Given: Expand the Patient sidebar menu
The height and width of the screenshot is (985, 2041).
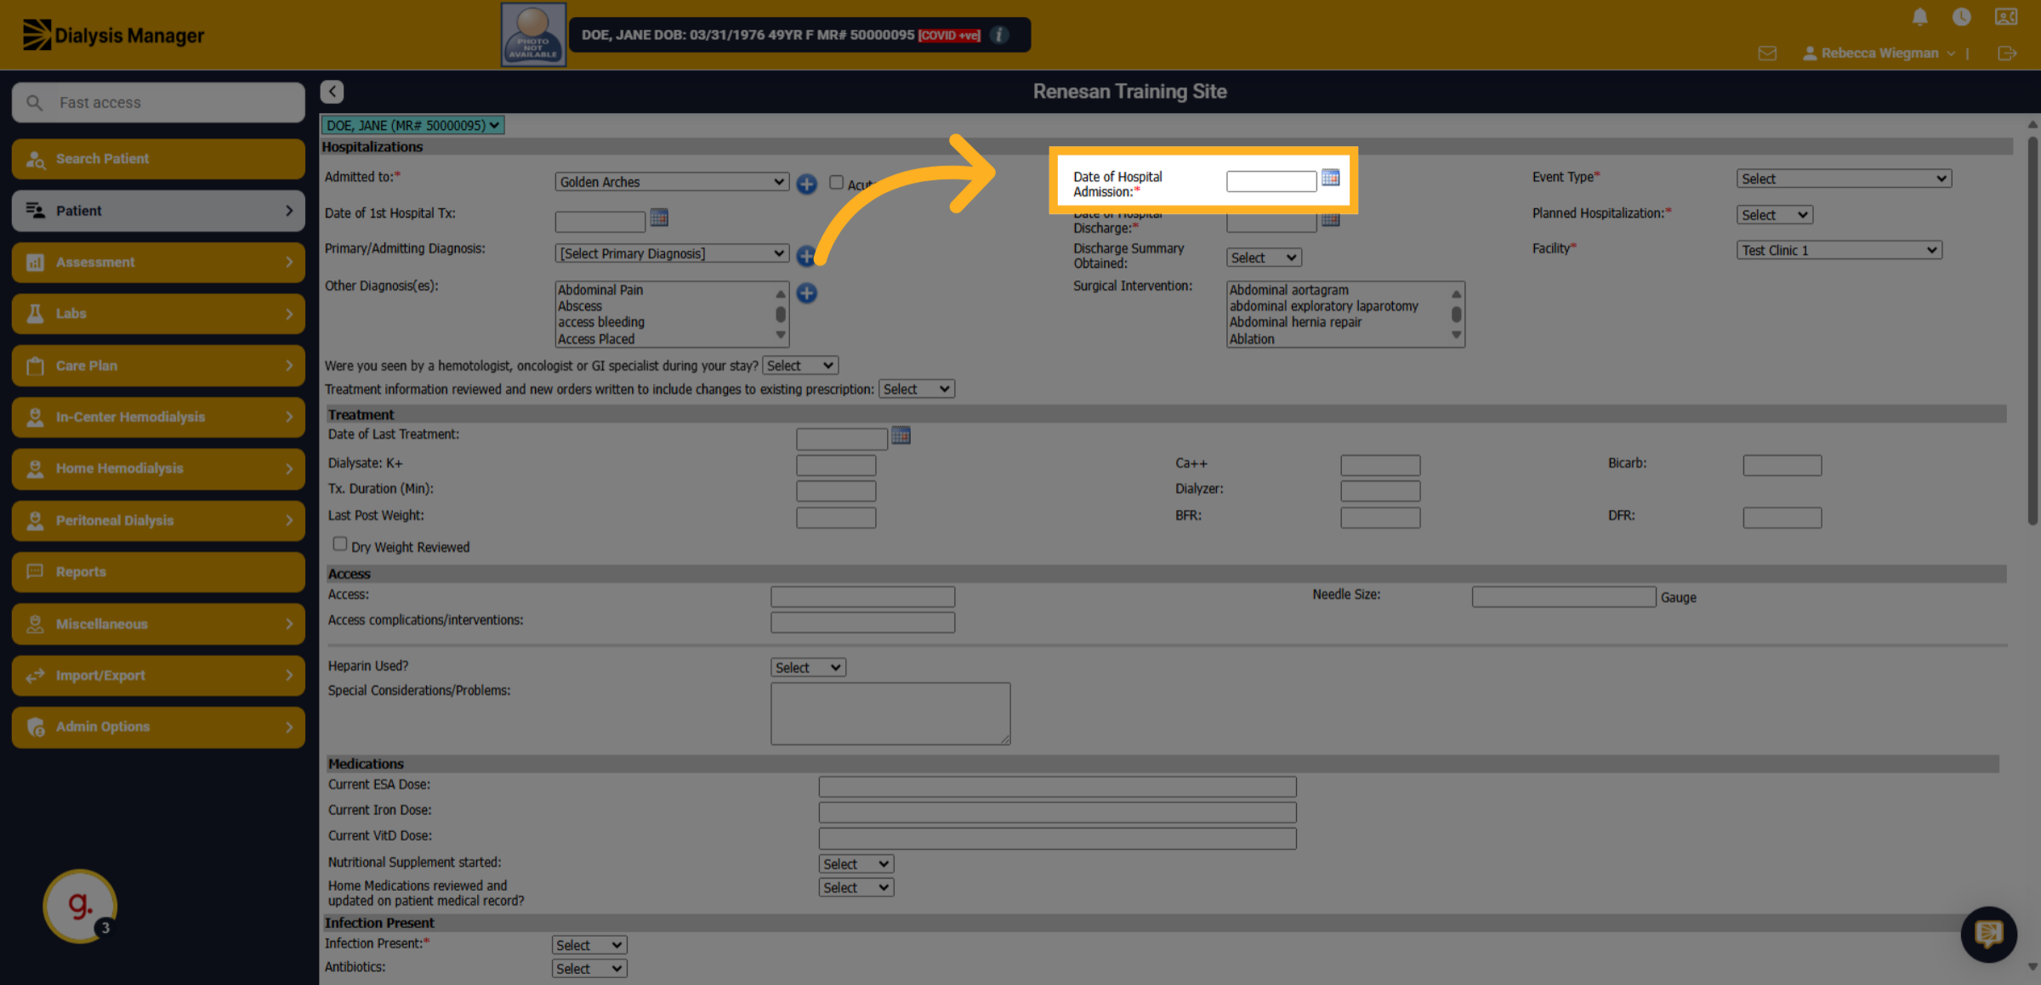Looking at the screenshot, I should point(158,211).
